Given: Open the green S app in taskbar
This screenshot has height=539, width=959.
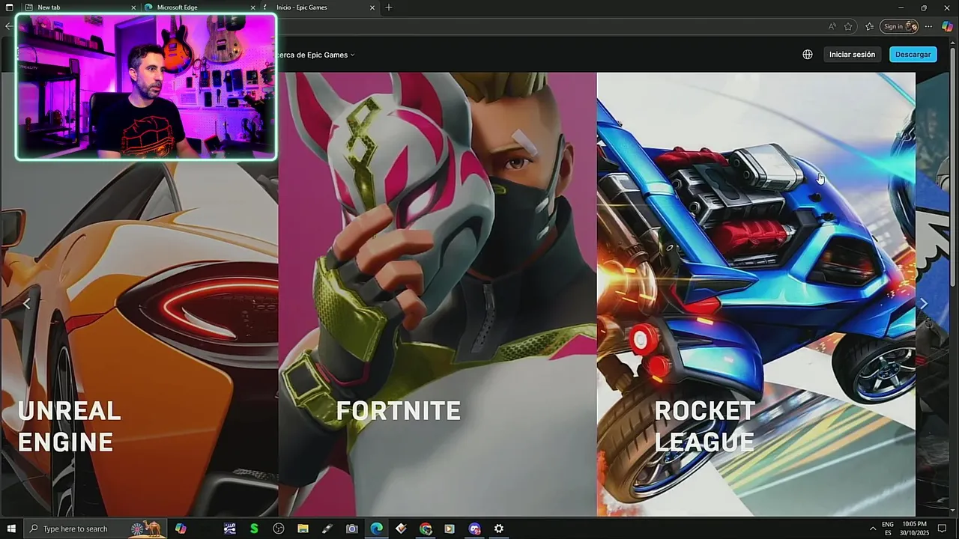Looking at the screenshot, I should pyautogui.click(x=254, y=529).
